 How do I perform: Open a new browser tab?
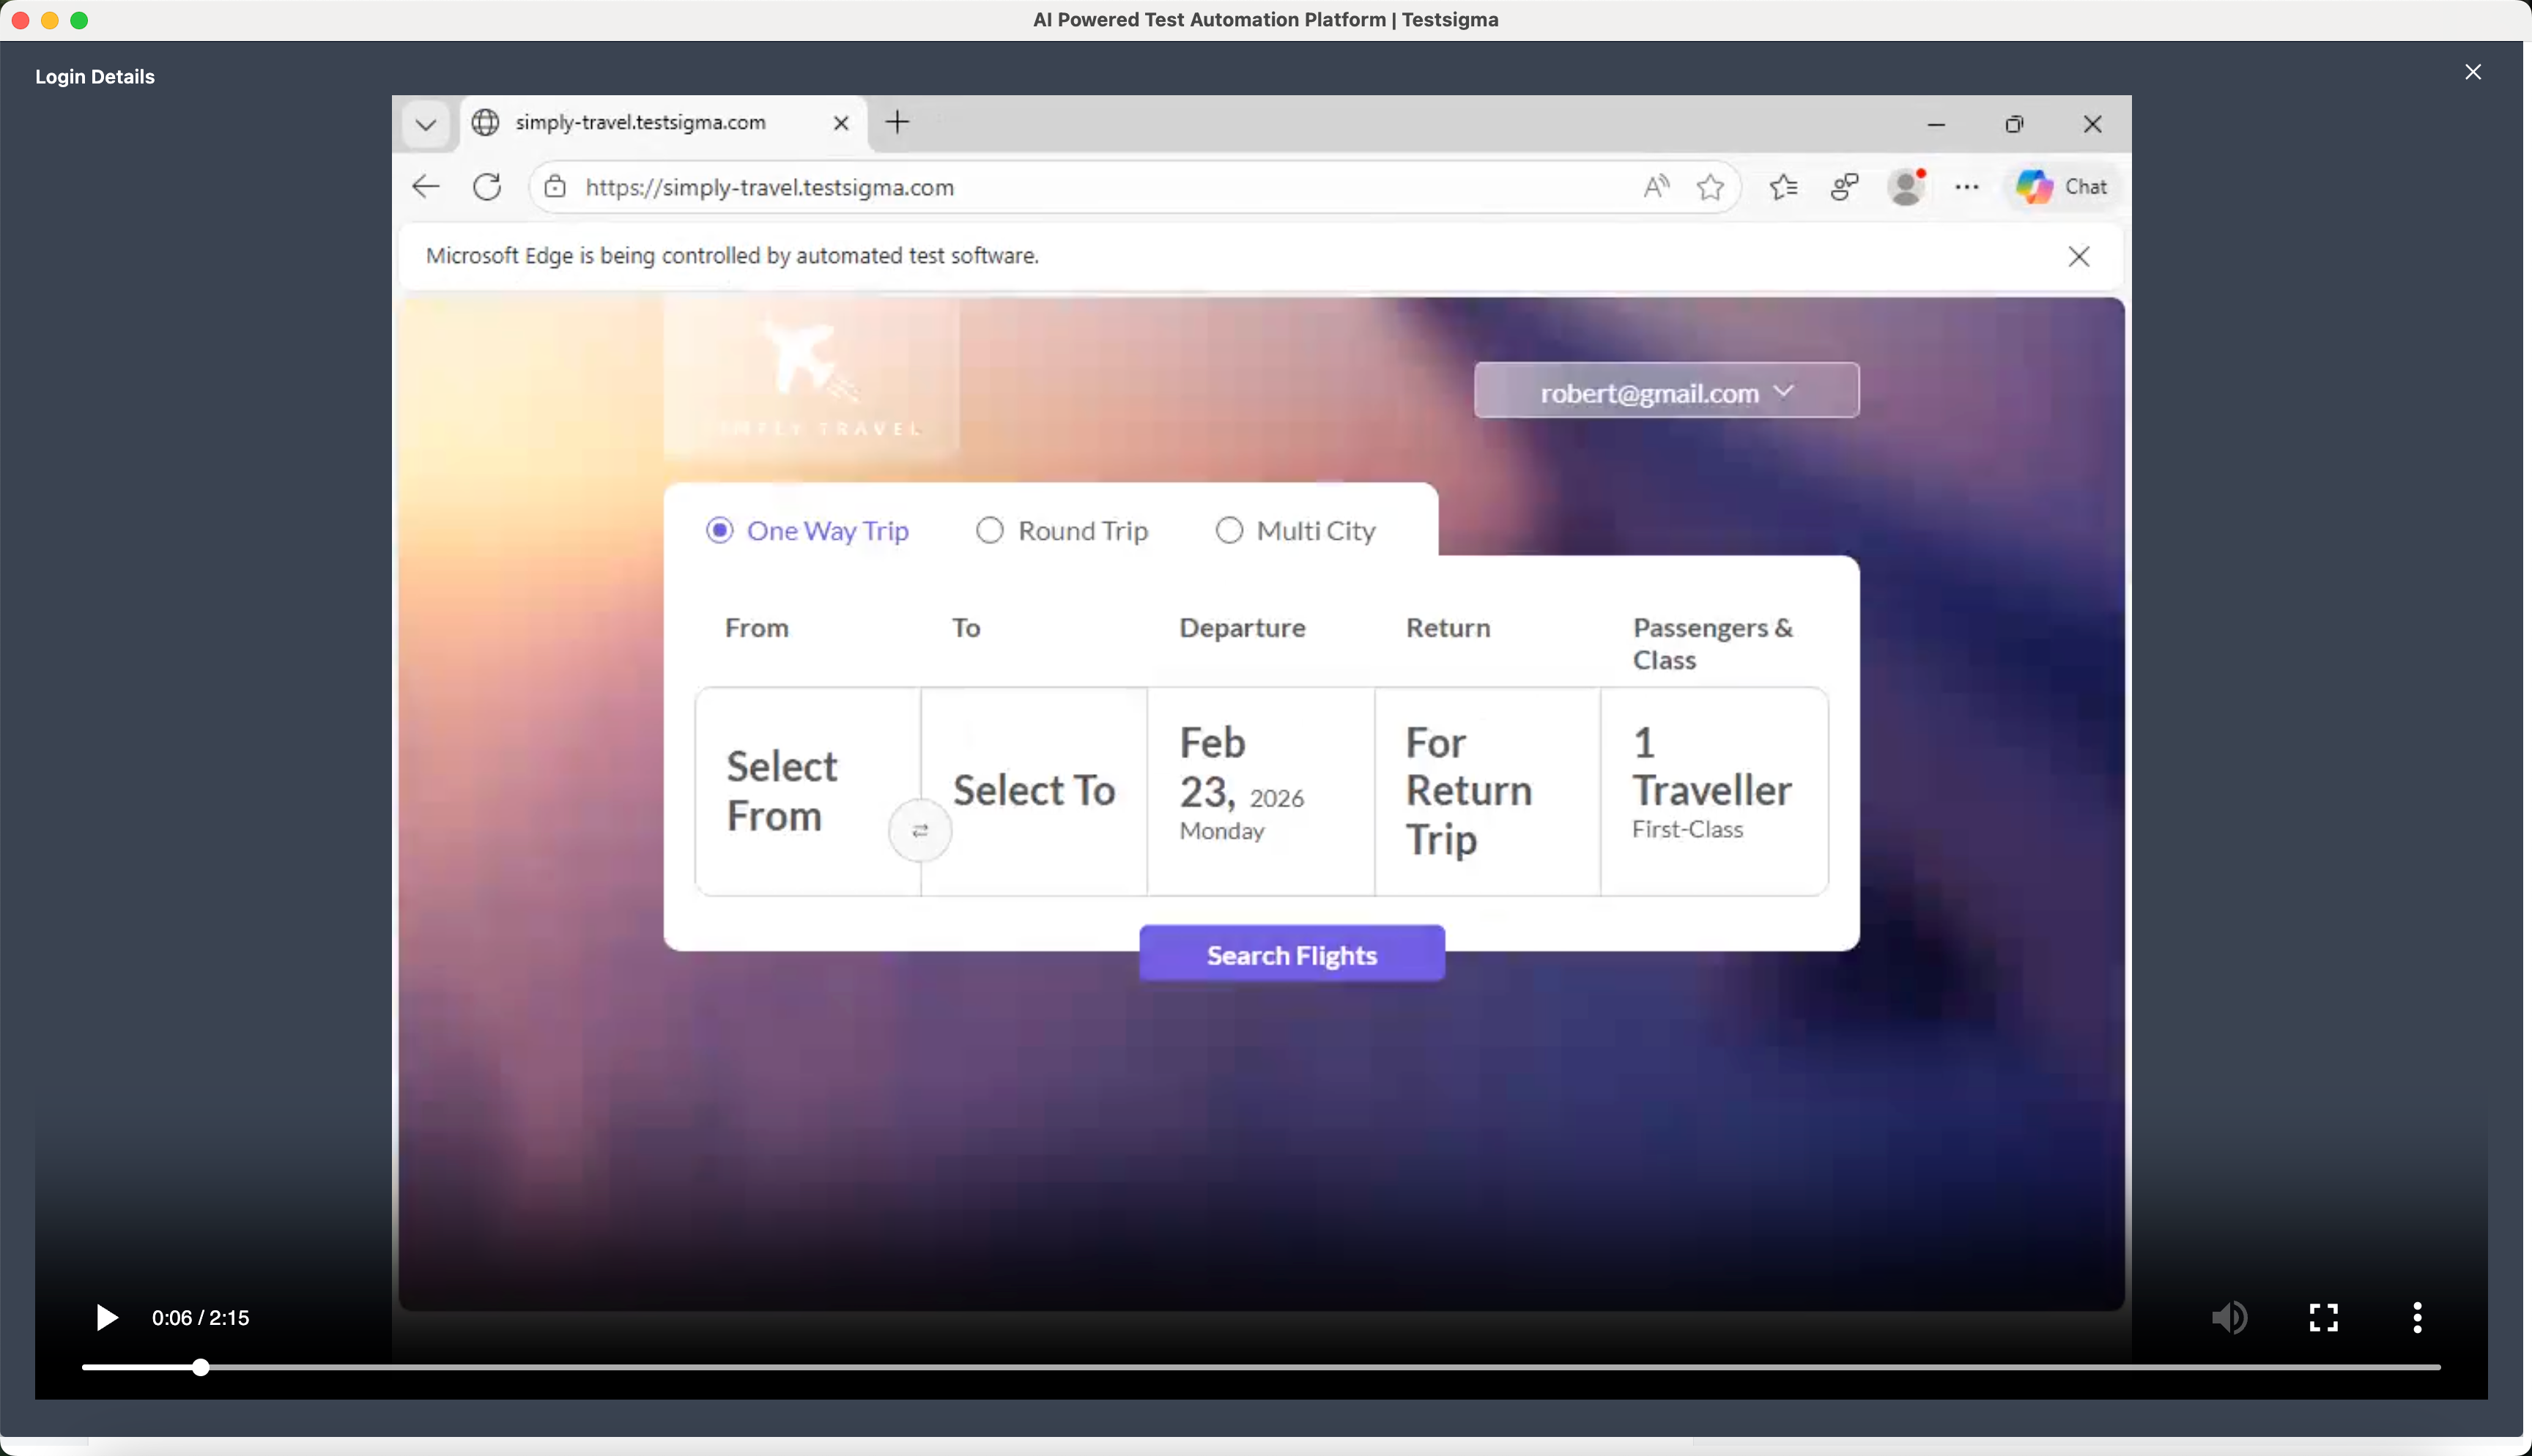[x=897, y=122]
